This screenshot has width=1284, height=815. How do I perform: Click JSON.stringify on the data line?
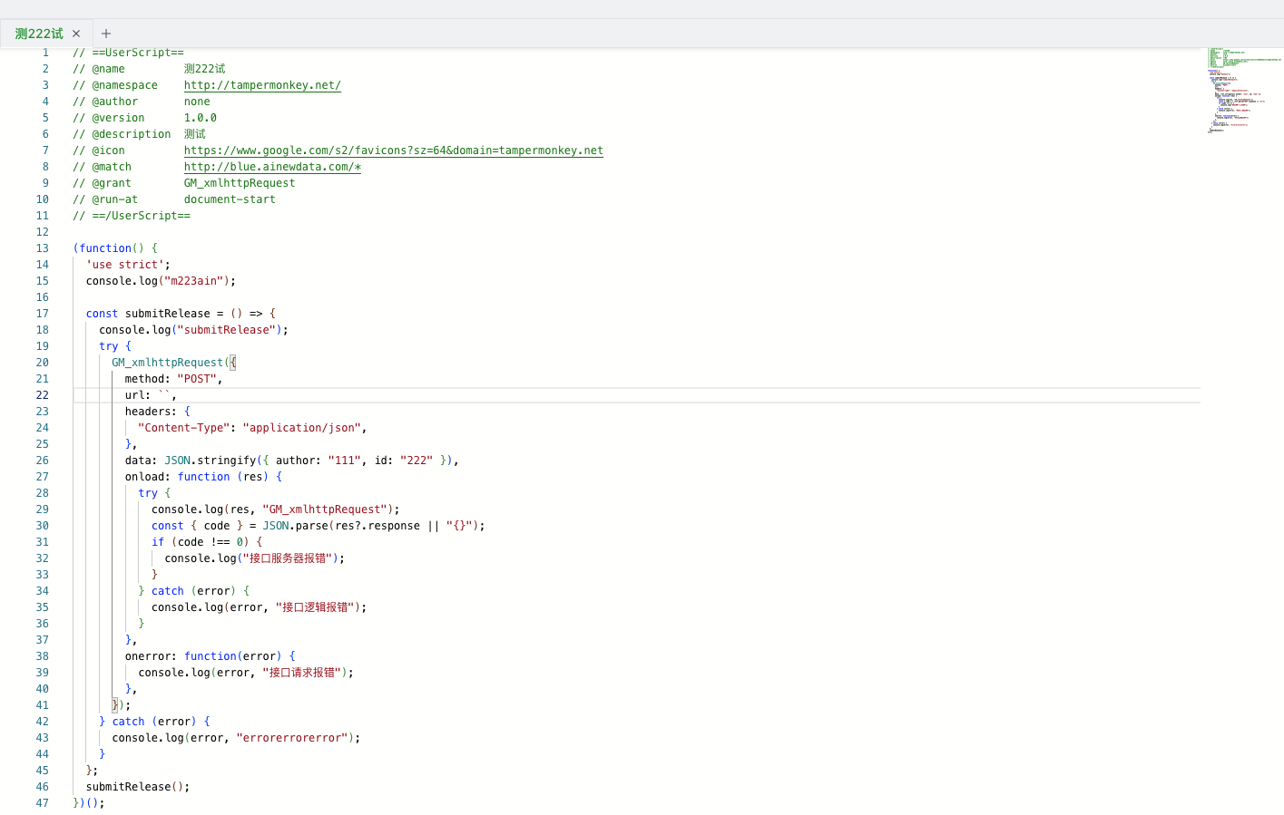pyautogui.click(x=210, y=461)
